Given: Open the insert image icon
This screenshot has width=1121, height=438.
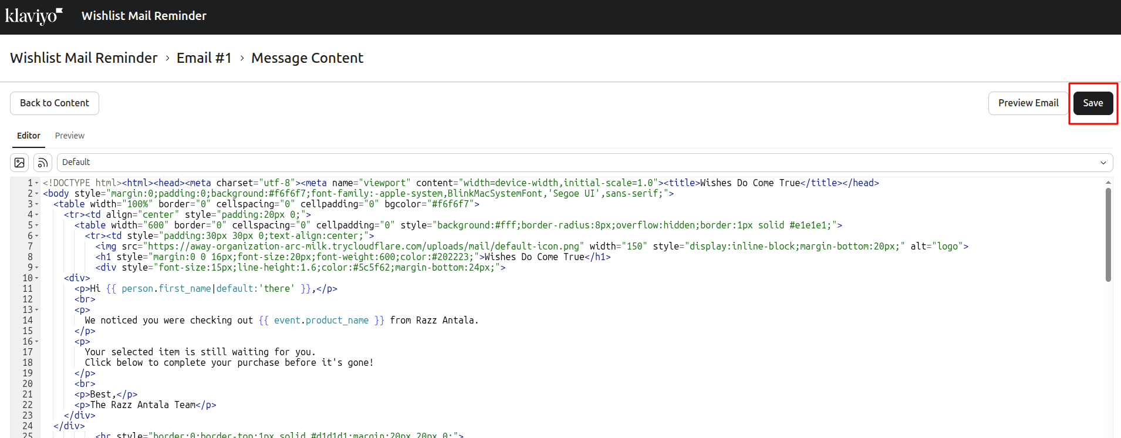Looking at the screenshot, I should [x=19, y=163].
